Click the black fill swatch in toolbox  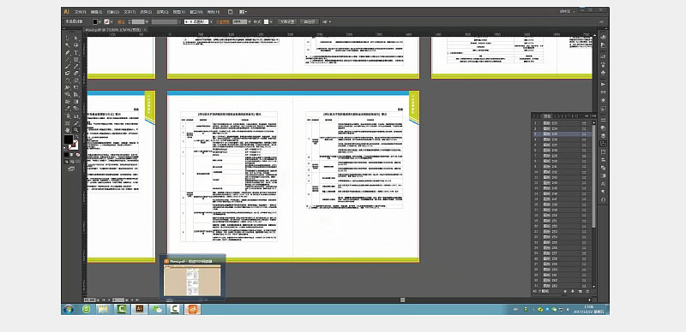coord(69,139)
